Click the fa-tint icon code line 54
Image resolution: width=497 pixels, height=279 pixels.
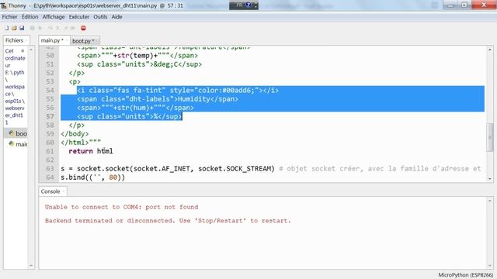pyautogui.click(x=178, y=91)
